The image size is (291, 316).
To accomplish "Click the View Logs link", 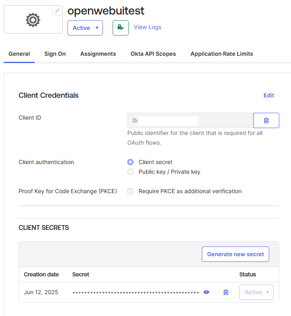I will point(147,27).
